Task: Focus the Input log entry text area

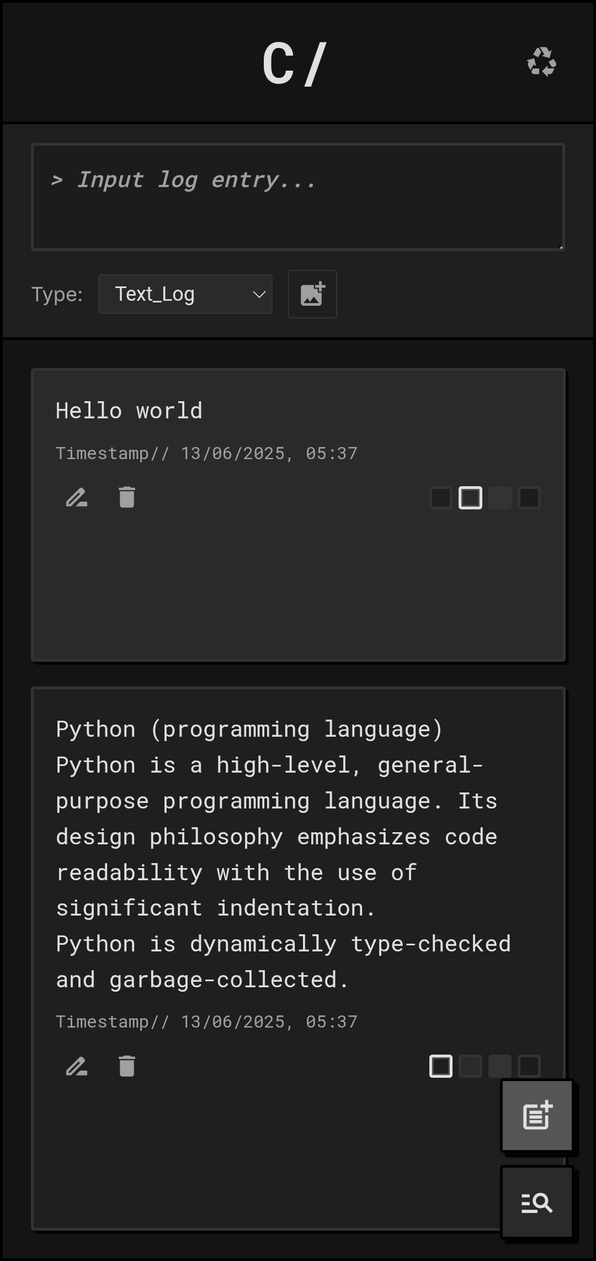Action: click(x=298, y=197)
